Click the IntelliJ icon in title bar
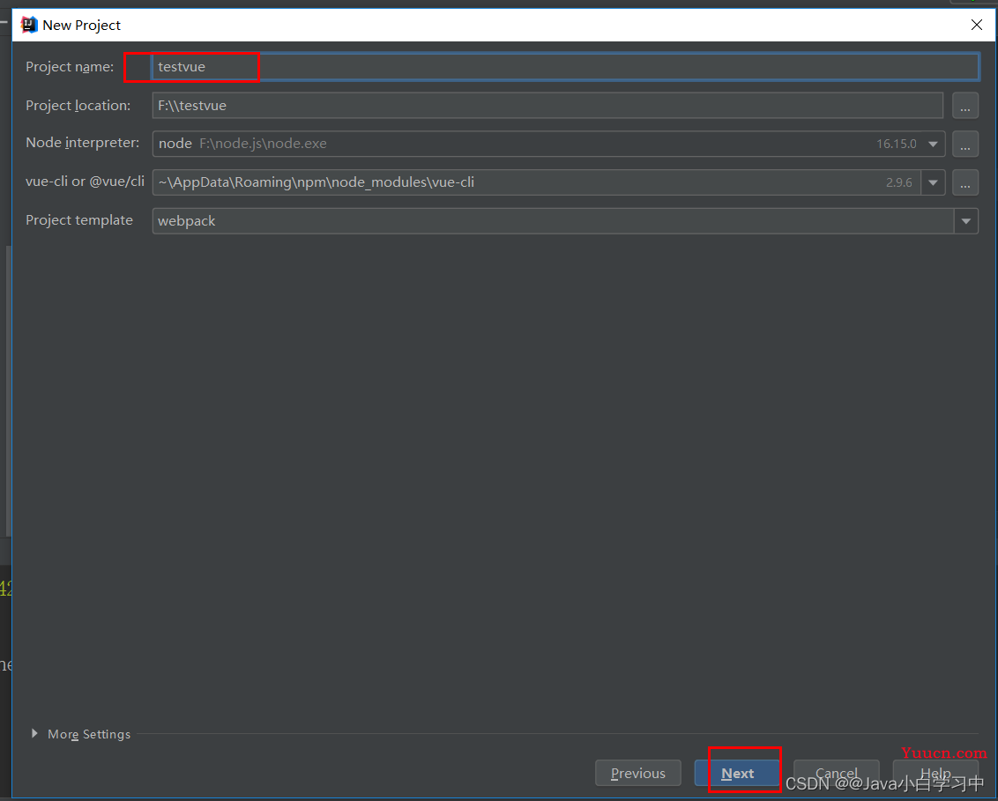Screen dimensions: 998x801 click(x=28, y=25)
